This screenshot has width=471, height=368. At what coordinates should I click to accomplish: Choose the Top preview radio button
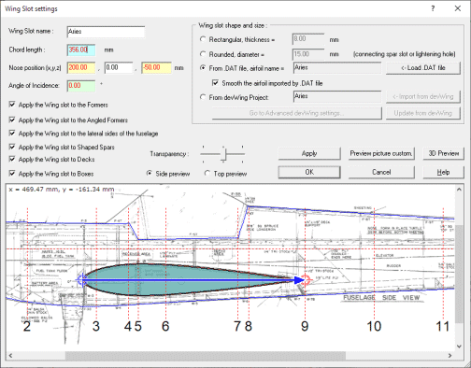(207, 173)
